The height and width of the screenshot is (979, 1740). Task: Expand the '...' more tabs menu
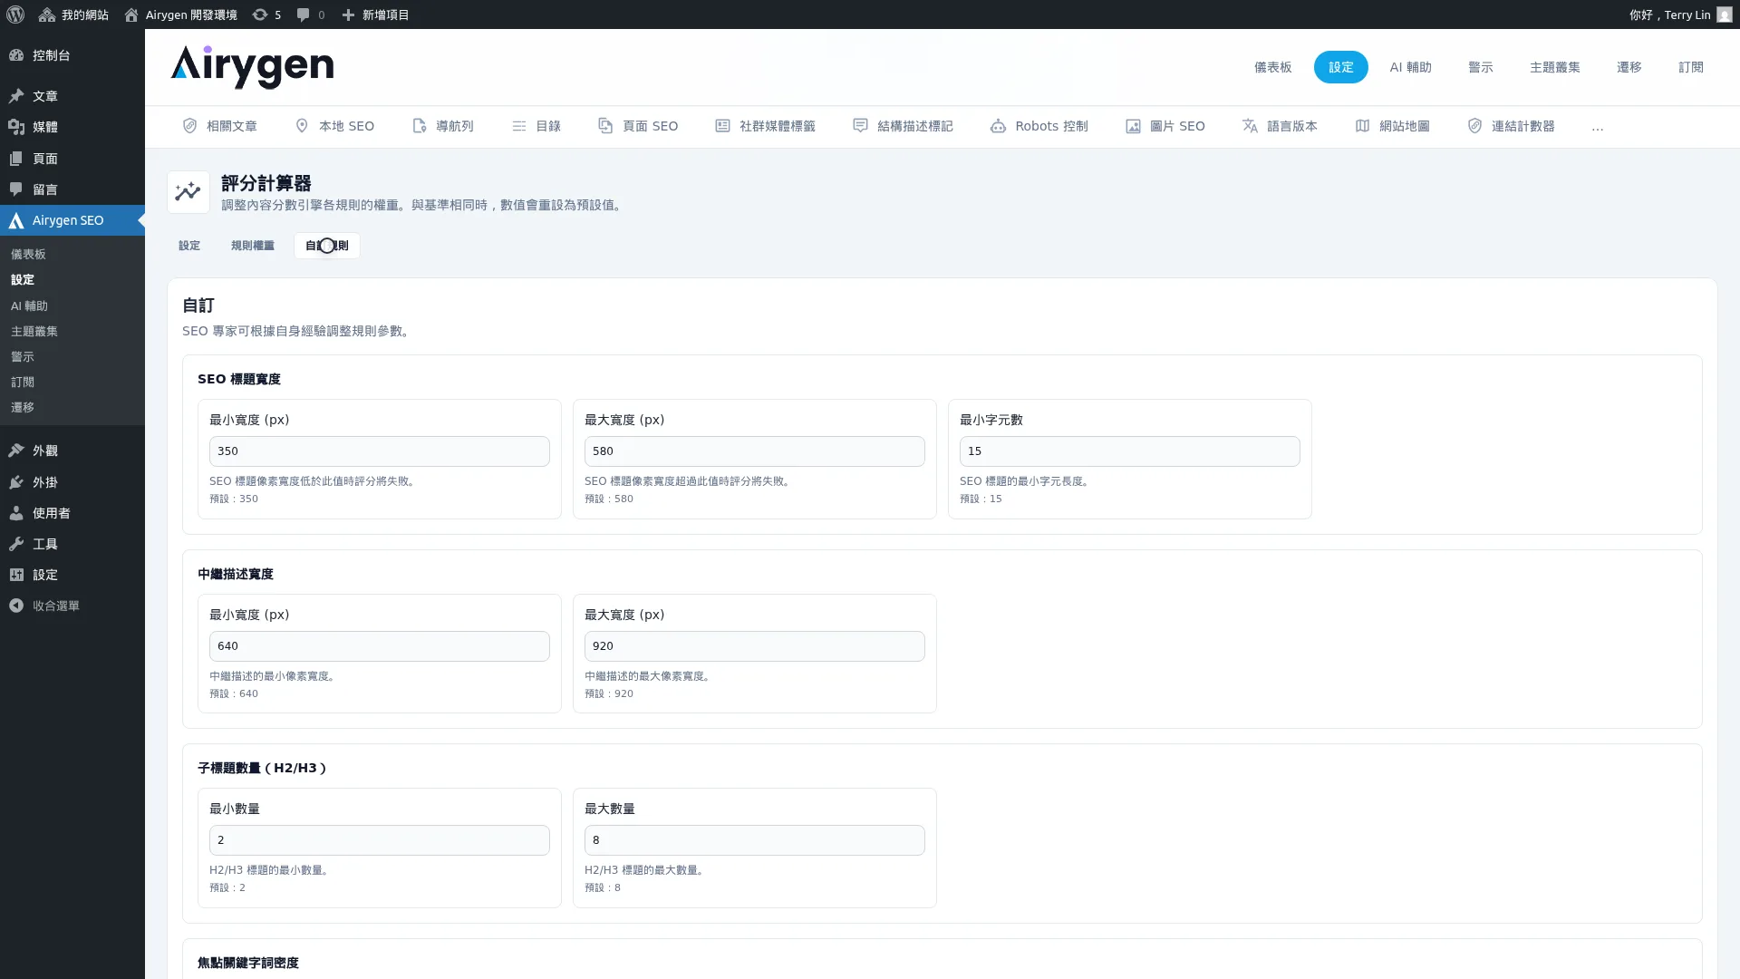coord(1597,127)
